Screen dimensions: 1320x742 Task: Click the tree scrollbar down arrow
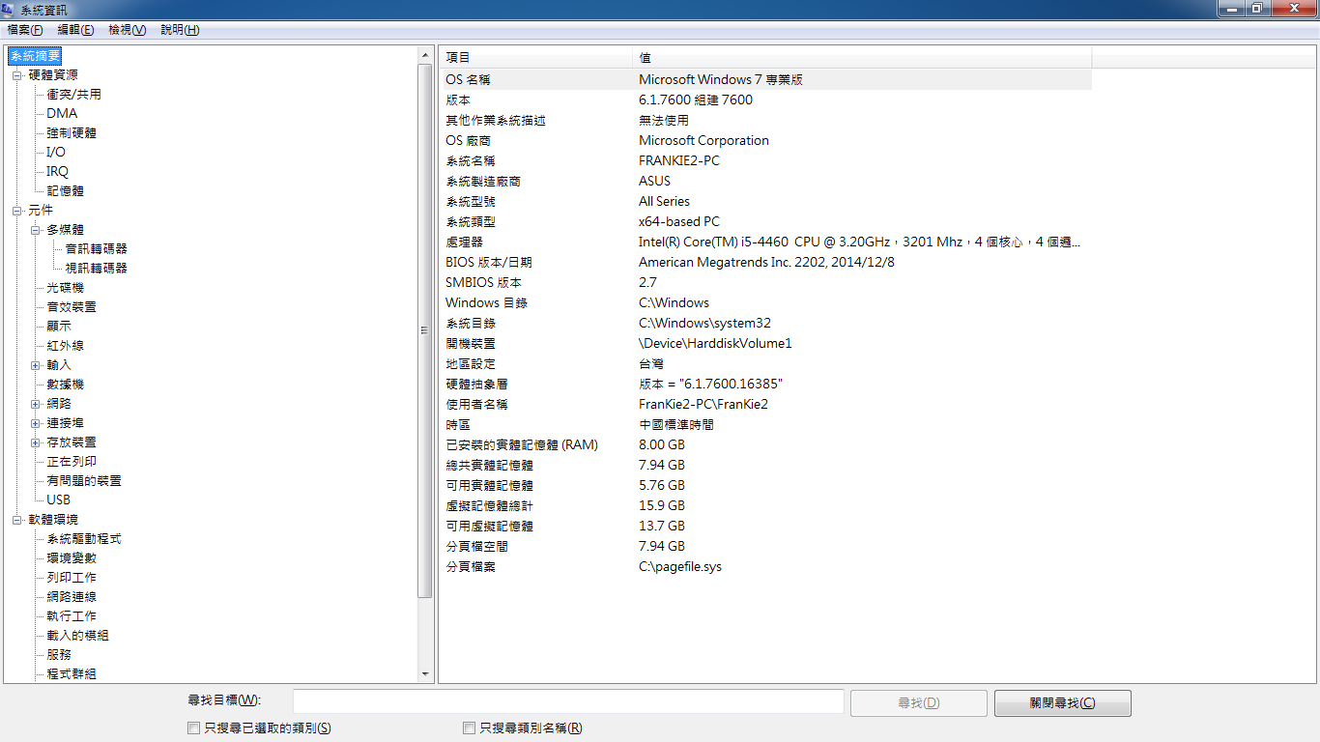click(x=426, y=674)
